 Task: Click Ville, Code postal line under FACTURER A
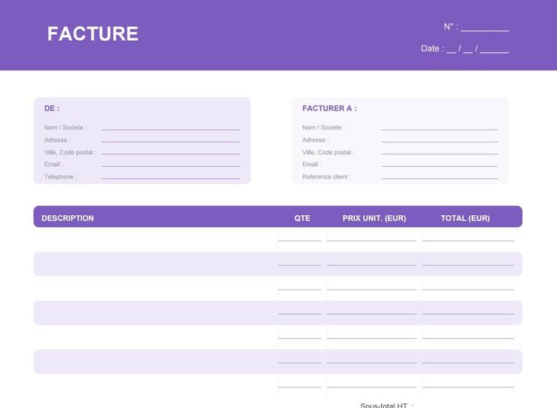point(439,152)
